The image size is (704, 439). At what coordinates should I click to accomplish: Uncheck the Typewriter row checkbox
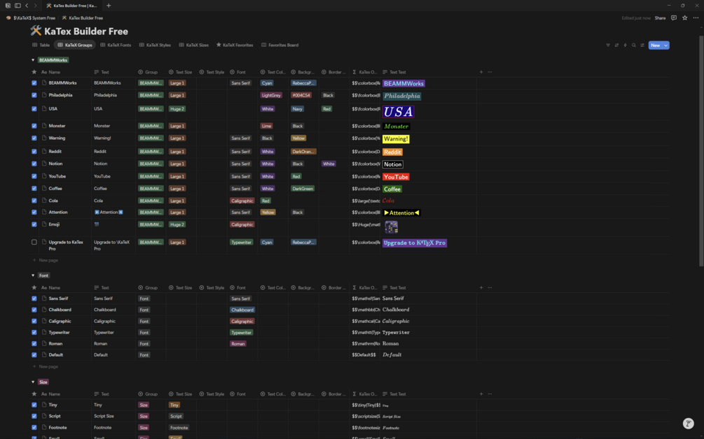point(34,332)
